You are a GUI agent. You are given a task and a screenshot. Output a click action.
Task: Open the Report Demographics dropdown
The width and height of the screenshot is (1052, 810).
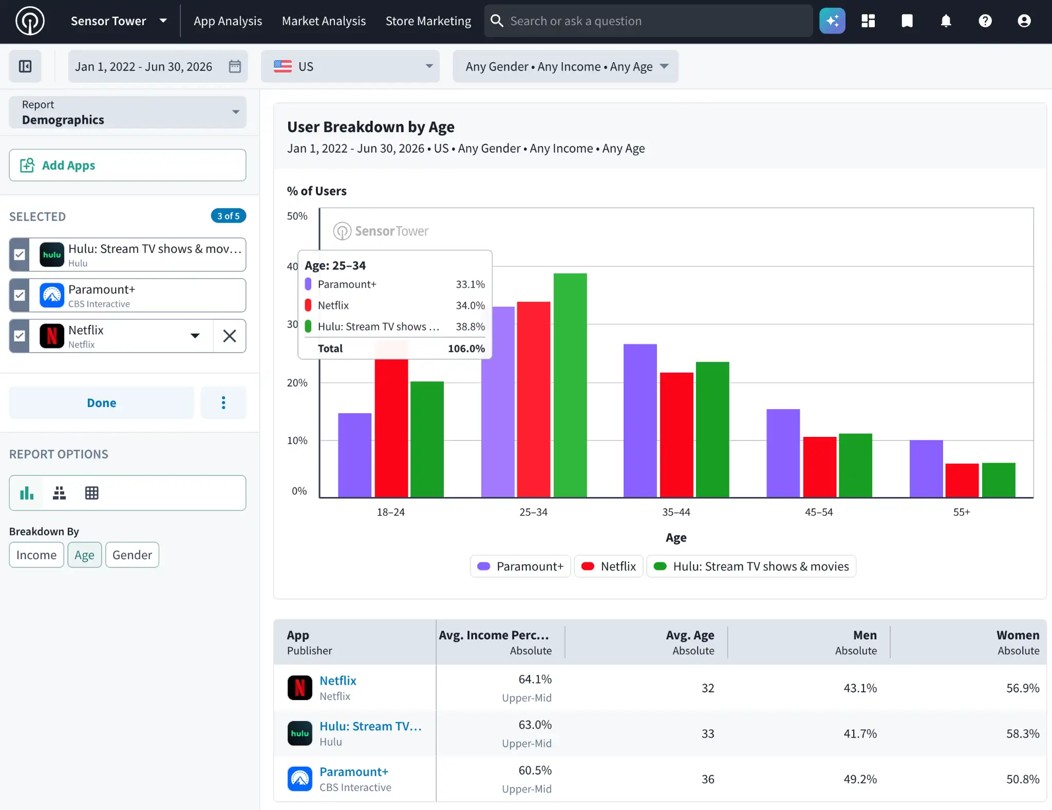pos(128,112)
